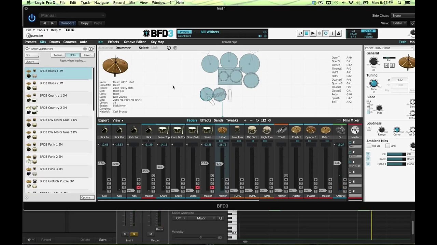Click the add channel plus icon in mixer
This screenshot has height=245, width=437.
(x=245, y=120)
